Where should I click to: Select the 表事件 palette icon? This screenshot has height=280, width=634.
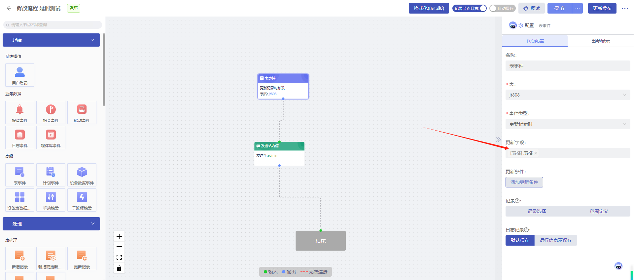coord(20,172)
